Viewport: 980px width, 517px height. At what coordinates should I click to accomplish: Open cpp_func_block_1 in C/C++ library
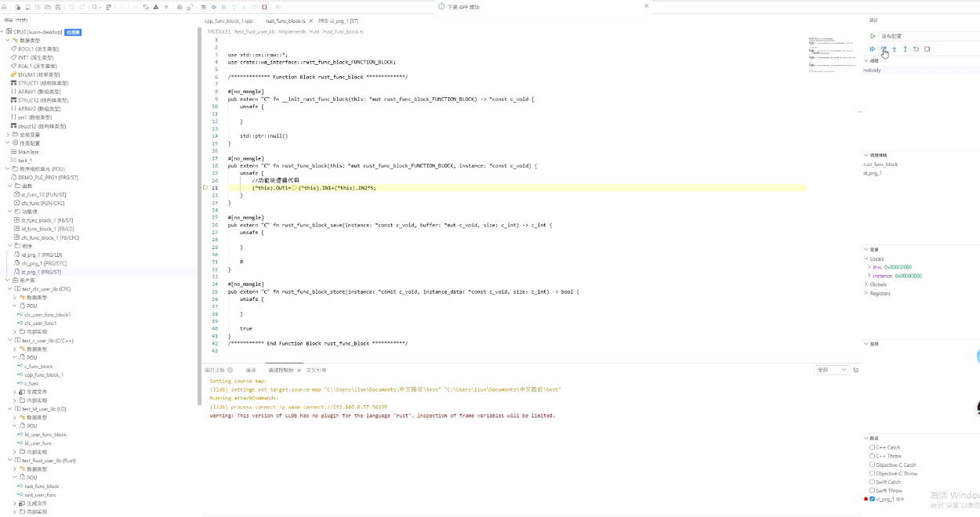point(44,375)
